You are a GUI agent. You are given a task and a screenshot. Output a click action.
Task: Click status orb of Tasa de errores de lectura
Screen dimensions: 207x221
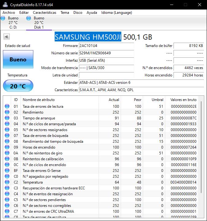pyautogui.click(x=7, y=106)
